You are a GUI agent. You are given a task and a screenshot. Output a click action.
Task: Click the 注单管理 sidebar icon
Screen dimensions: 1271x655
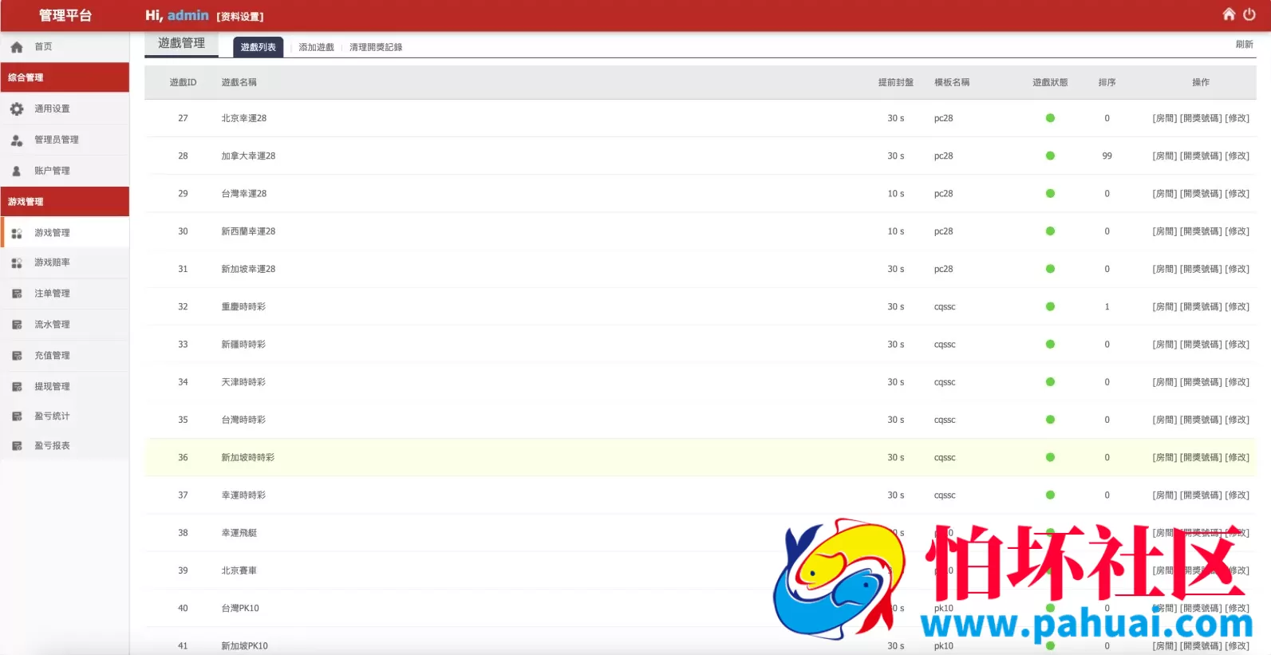coord(17,294)
